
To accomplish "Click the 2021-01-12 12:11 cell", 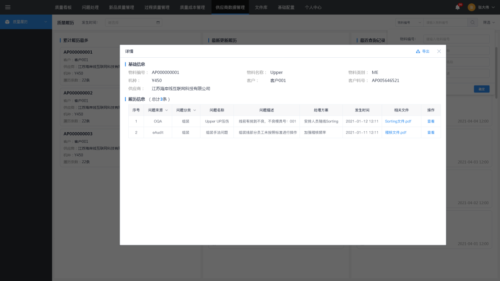I will pos(362,121).
